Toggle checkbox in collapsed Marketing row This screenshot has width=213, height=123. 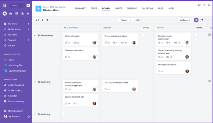(x=64, y=114)
